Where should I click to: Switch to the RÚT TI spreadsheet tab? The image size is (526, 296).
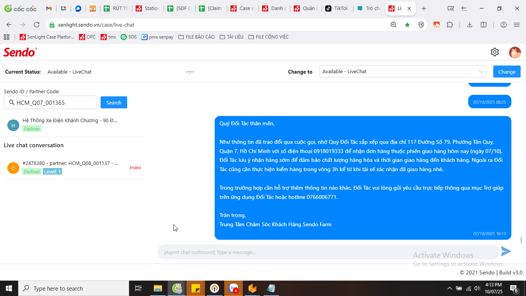116,8
